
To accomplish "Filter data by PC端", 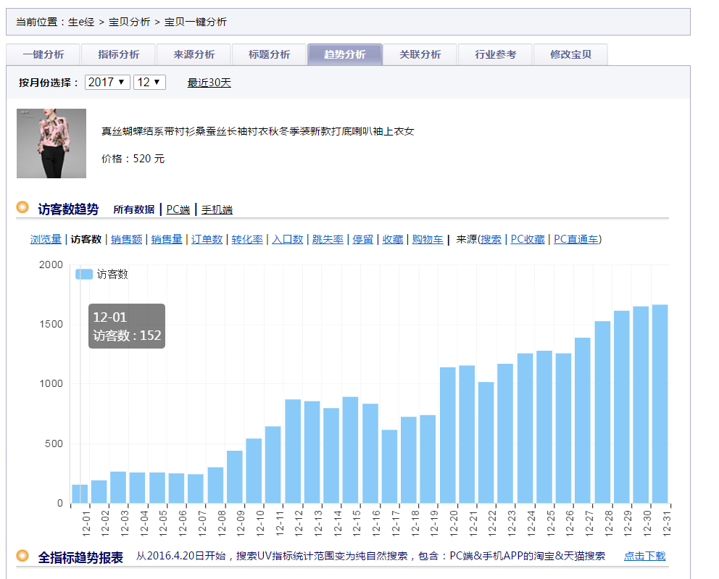I will [178, 209].
